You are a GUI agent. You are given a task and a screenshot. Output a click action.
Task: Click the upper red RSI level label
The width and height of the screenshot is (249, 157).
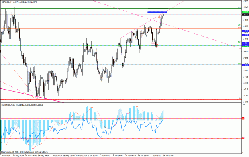click(x=243, y=118)
